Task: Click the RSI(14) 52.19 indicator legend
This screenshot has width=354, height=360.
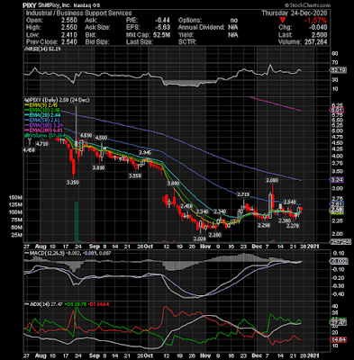Action: click(43, 49)
